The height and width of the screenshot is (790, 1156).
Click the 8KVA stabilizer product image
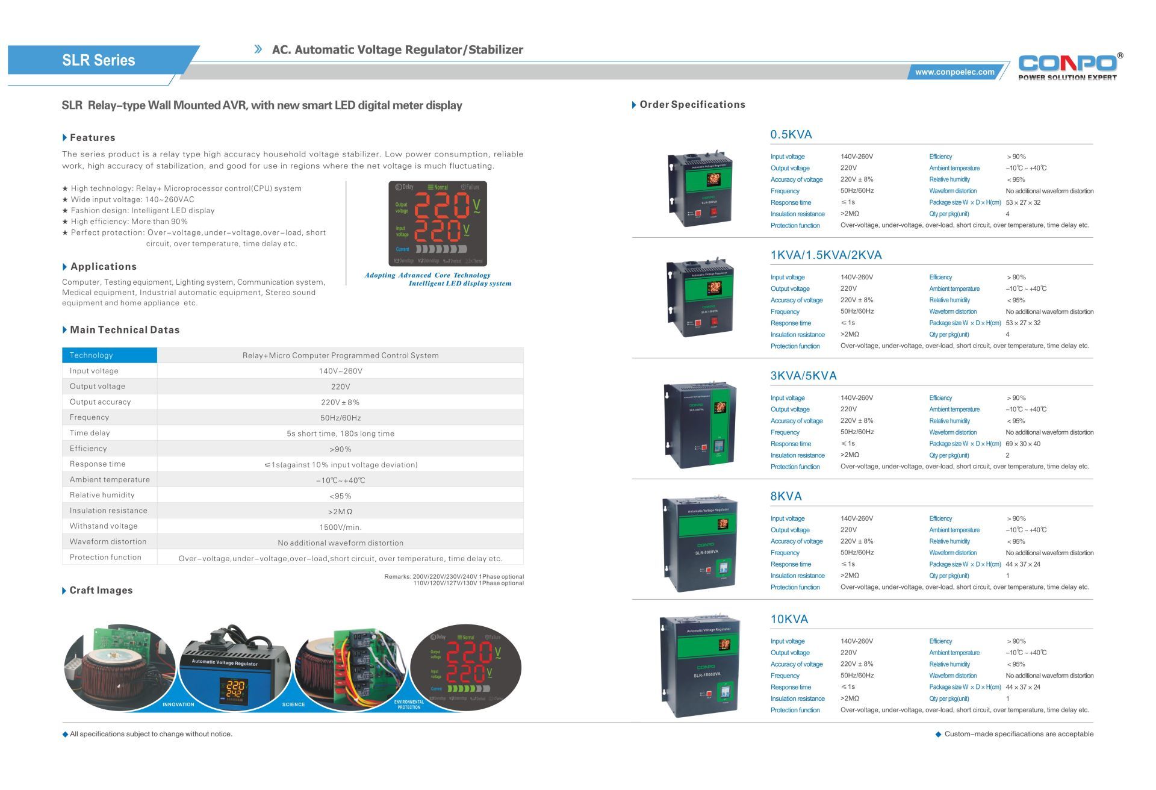(700, 544)
